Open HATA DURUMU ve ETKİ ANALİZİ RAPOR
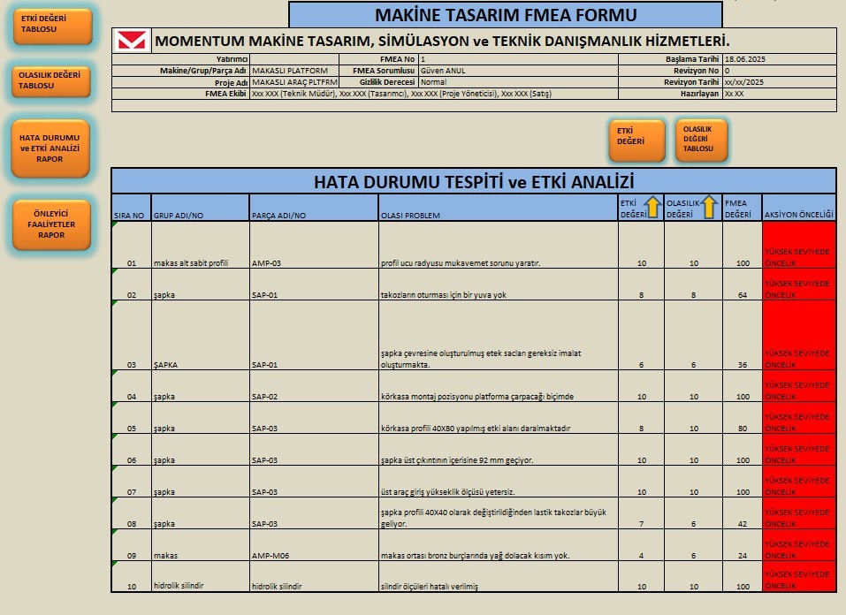Image resolution: width=846 pixels, height=615 pixels. (50, 148)
